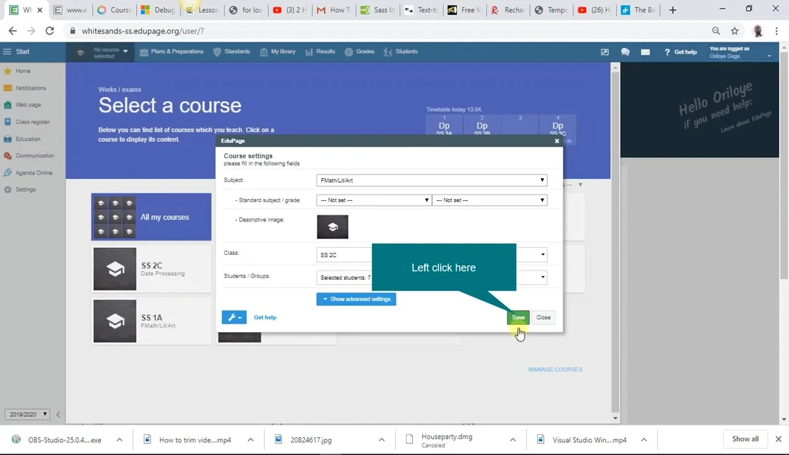Image resolution: width=789 pixels, height=455 pixels.
Task: Open Agenda Online in sidebar
Action: tap(33, 173)
